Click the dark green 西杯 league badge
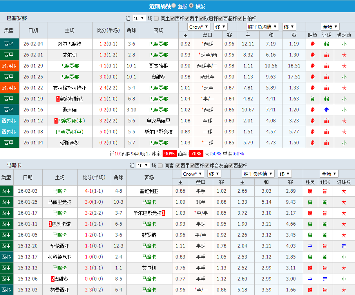The width and height of the screenshot is (355, 295). 9,44
